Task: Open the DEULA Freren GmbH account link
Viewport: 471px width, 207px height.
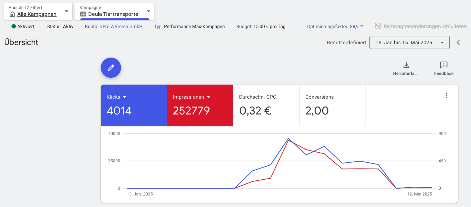Action: 121,26
